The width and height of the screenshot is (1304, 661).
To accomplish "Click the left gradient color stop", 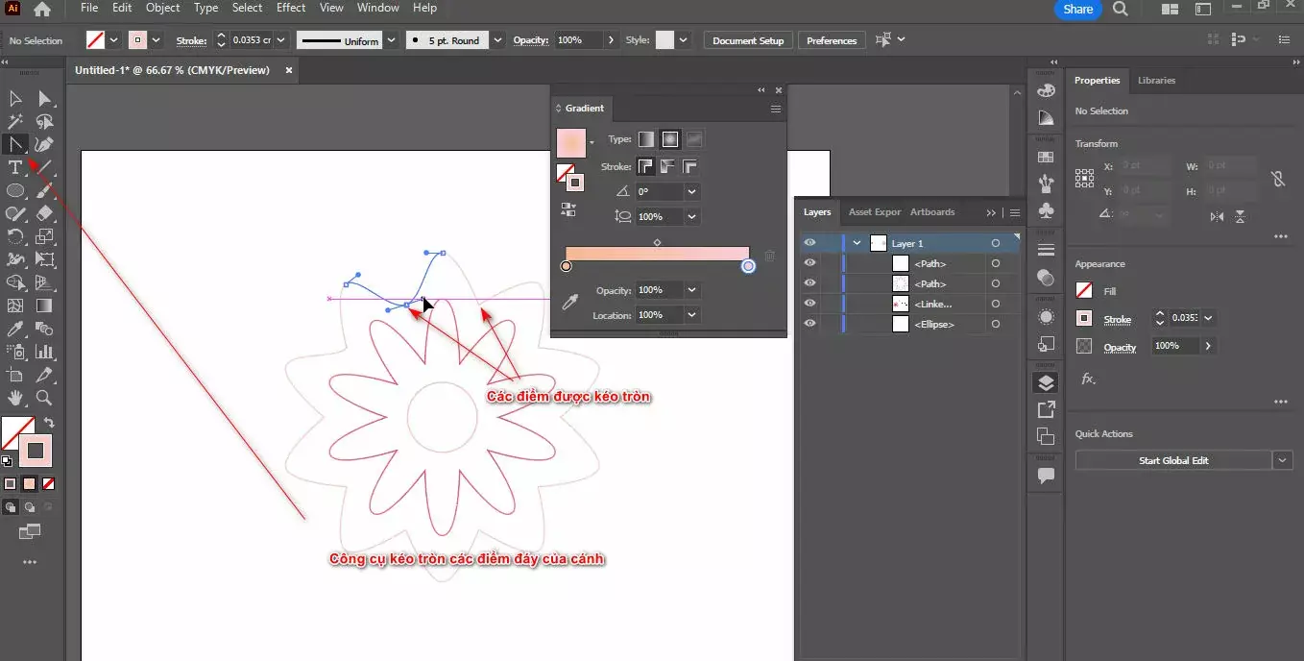I will pyautogui.click(x=566, y=266).
